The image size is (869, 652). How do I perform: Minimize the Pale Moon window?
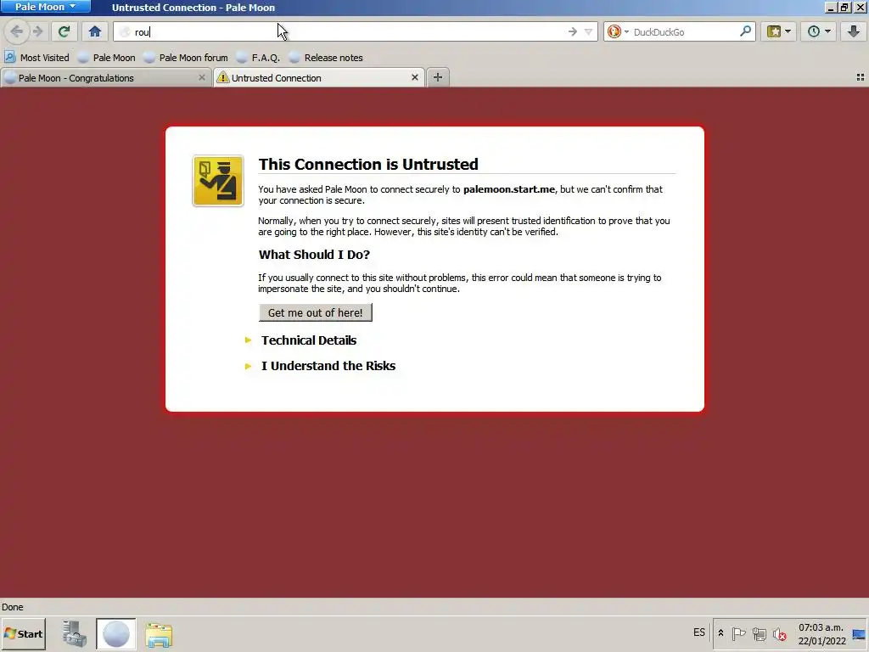point(831,7)
